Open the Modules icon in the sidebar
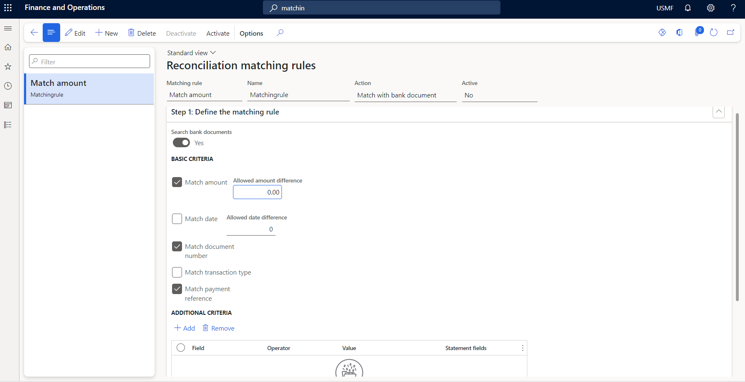This screenshot has width=745, height=382. point(8,124)
